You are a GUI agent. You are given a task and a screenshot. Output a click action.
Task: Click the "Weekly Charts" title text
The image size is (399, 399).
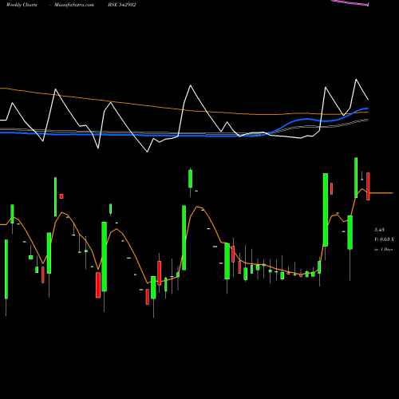(22, 5)
